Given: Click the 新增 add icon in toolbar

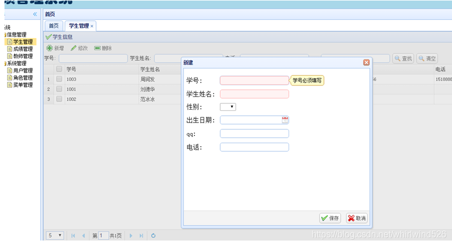Looking at the screenshot, I should (49, 48).
